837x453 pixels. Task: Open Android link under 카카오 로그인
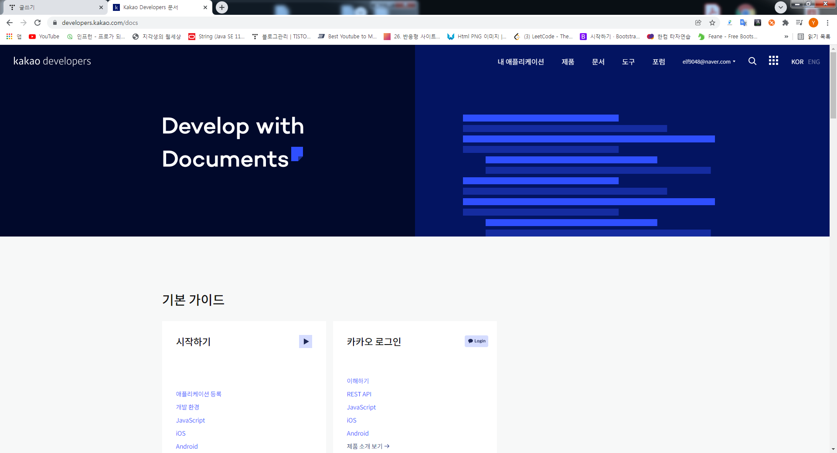pyautogui.click(x=357, y=433)
